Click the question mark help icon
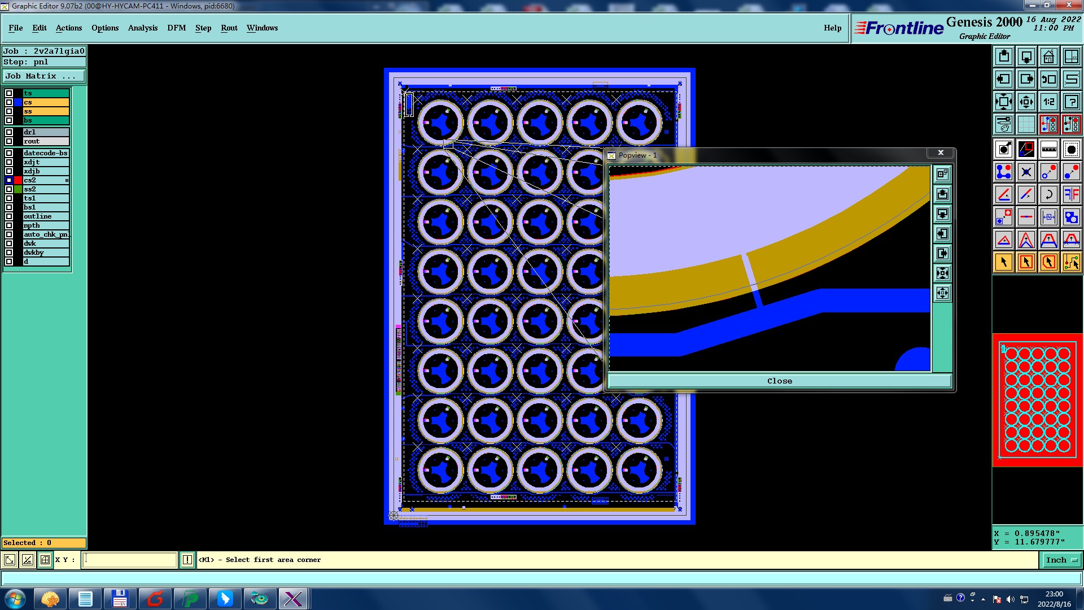The height and width of the screenshot is (610, 1084). tap(1071, 102)
